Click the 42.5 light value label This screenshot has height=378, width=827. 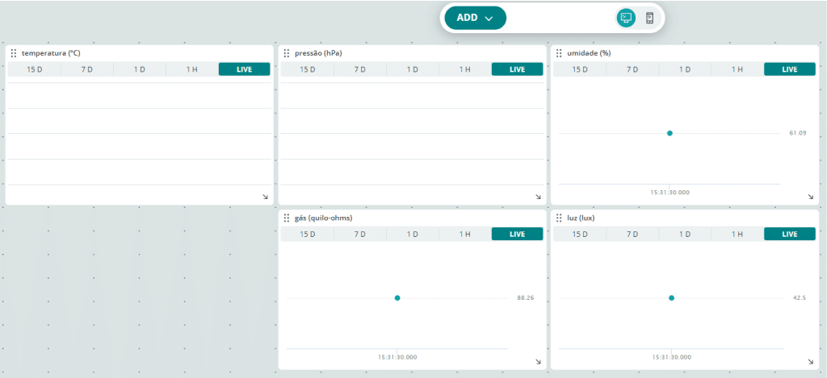point(799,298)
